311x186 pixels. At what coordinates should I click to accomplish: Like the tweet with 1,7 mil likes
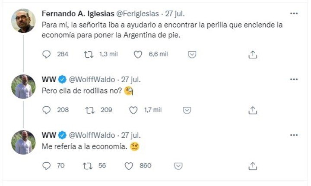133,110
